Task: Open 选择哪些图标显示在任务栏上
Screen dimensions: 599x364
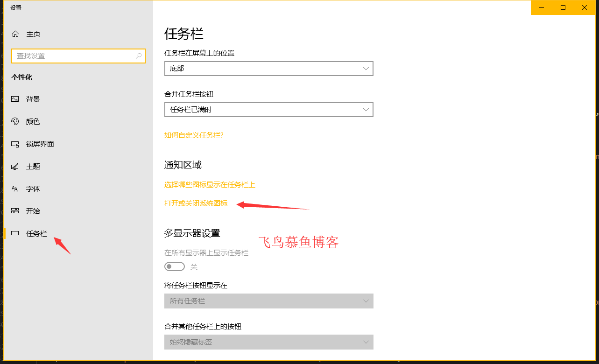Action: click(209, 184)
